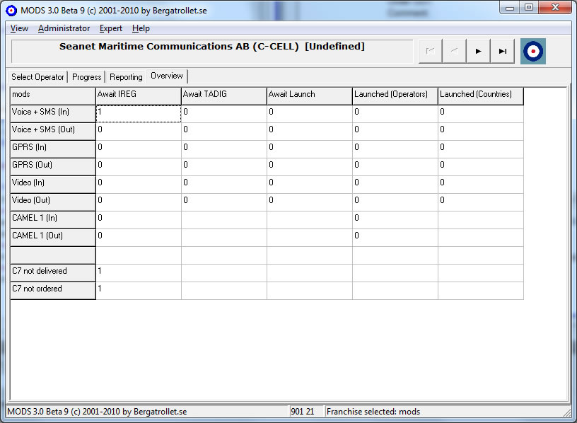Click the Await TADIG column header
The height and width of the screenshot is (423, 577).
(x=223, y=95)
